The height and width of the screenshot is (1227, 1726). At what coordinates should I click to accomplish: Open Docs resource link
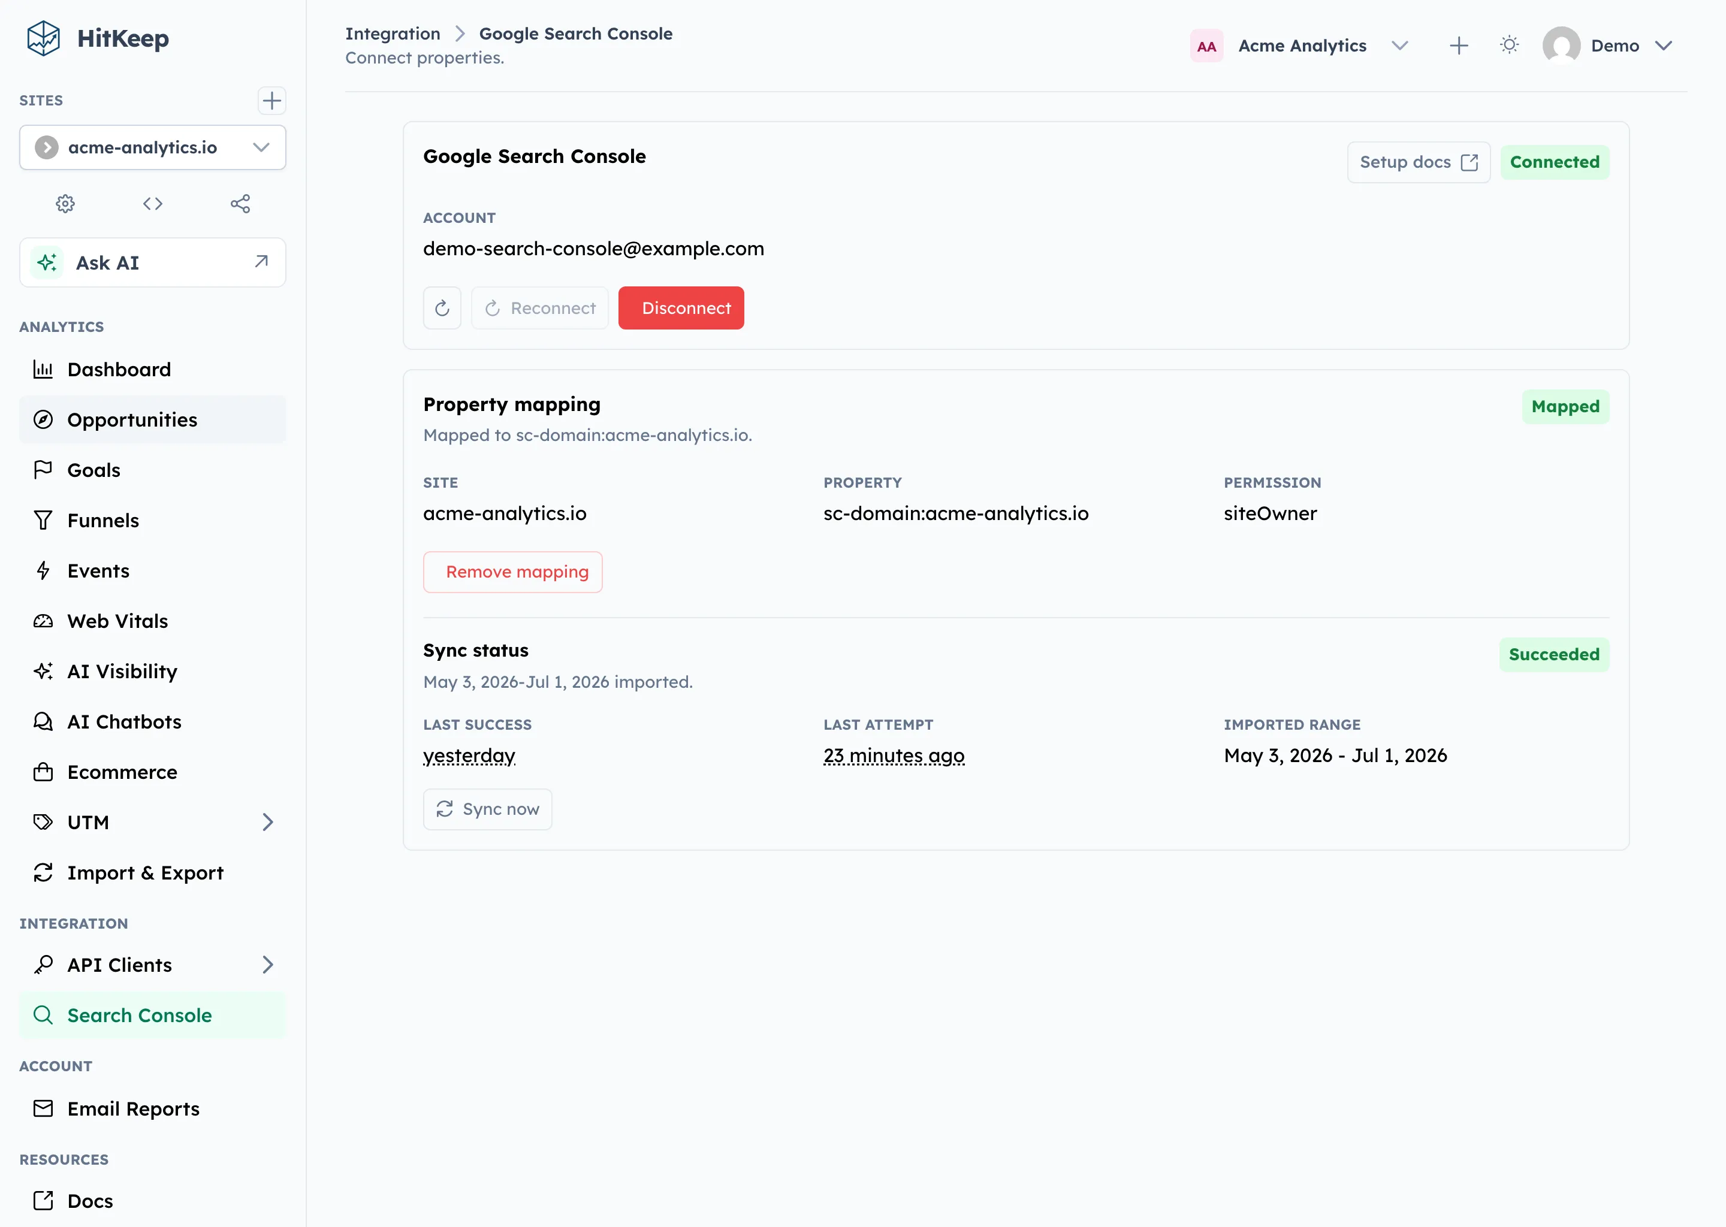click(153, 1201)
